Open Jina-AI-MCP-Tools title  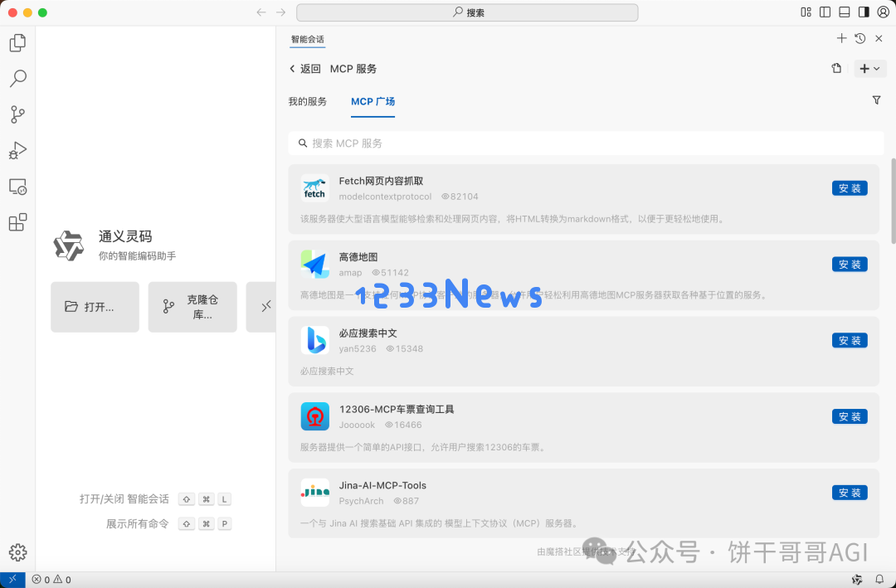point(382,485)
